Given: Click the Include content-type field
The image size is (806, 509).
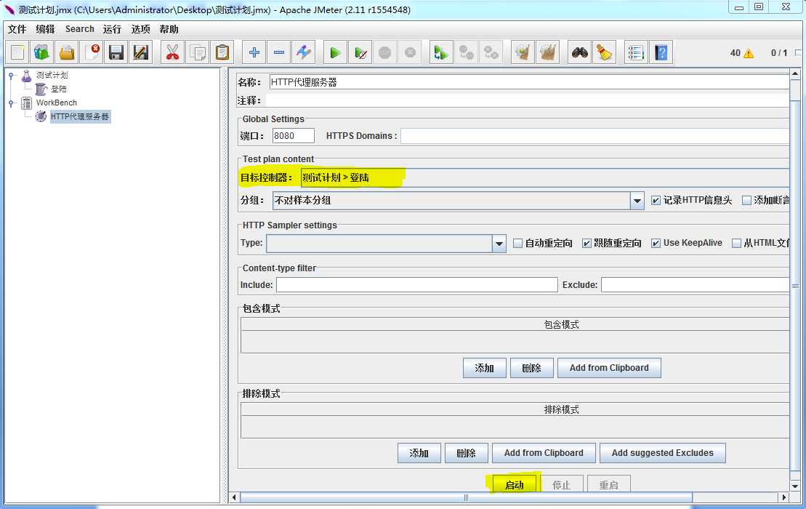Looking at the screenshot, I should [x=417, y=285].
